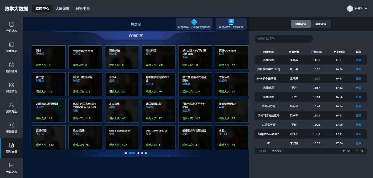Open 今日动态 sidebar icon
The width and height of the screenshot is (373, 178).
pos(11,24)
